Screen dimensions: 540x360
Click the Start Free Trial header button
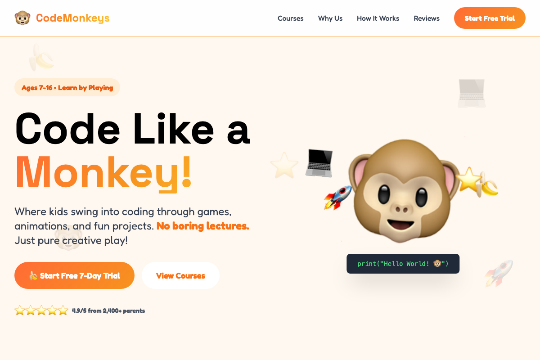490,18
